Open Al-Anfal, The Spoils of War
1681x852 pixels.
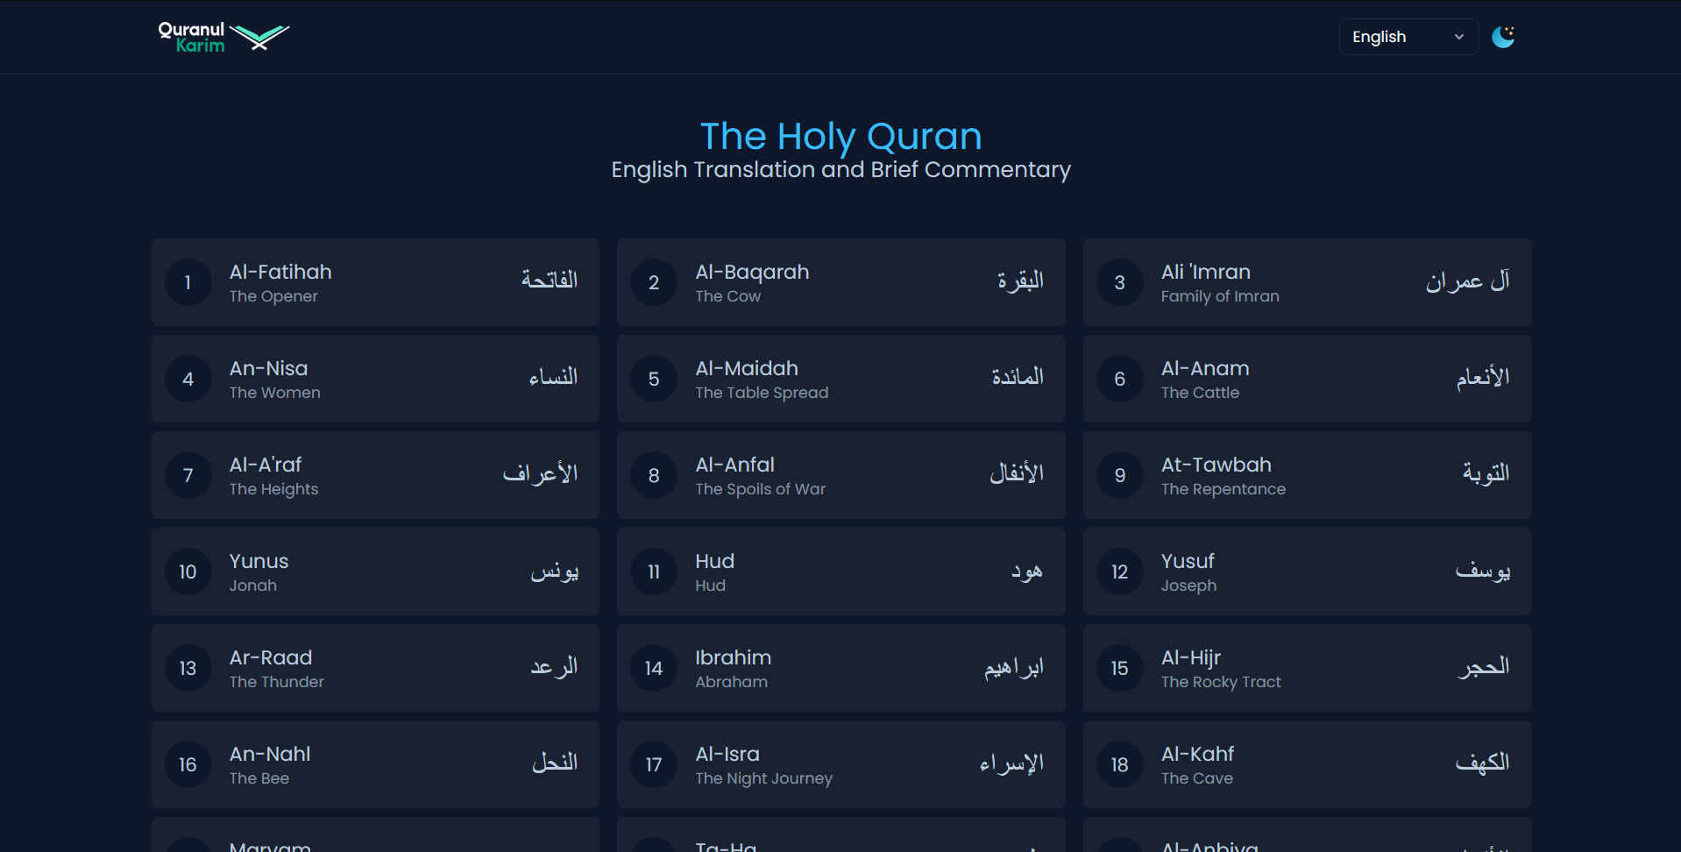pyautogui.click(x=840, y=475)
